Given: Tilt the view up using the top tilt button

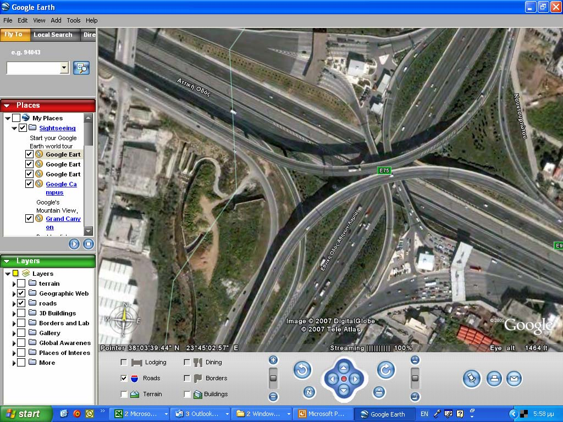Looking at the screenshot, I should [415, 360].
